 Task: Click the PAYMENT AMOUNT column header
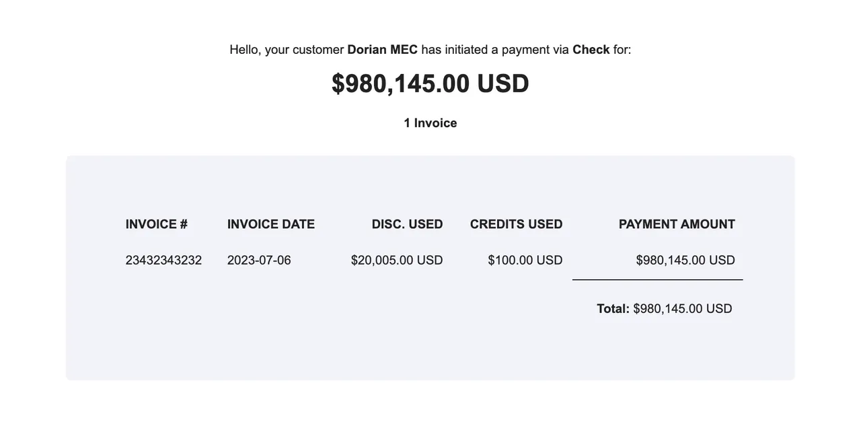pyautogui.click(x=677, y=224)
